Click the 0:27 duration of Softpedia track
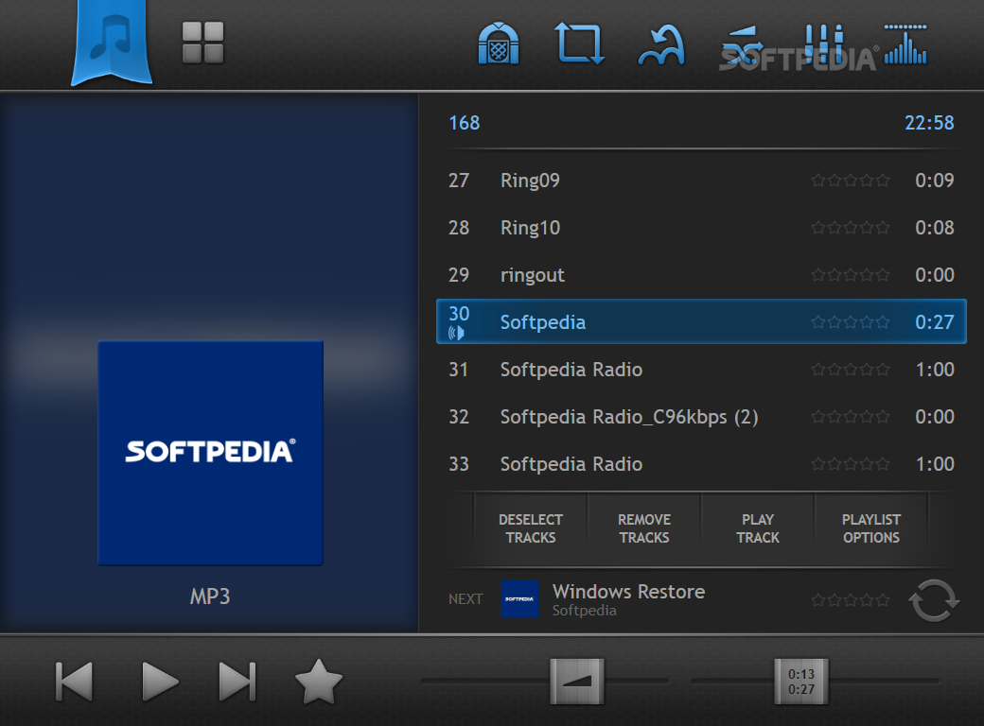Screen dimensions: 984x726 tap(935, 322)
